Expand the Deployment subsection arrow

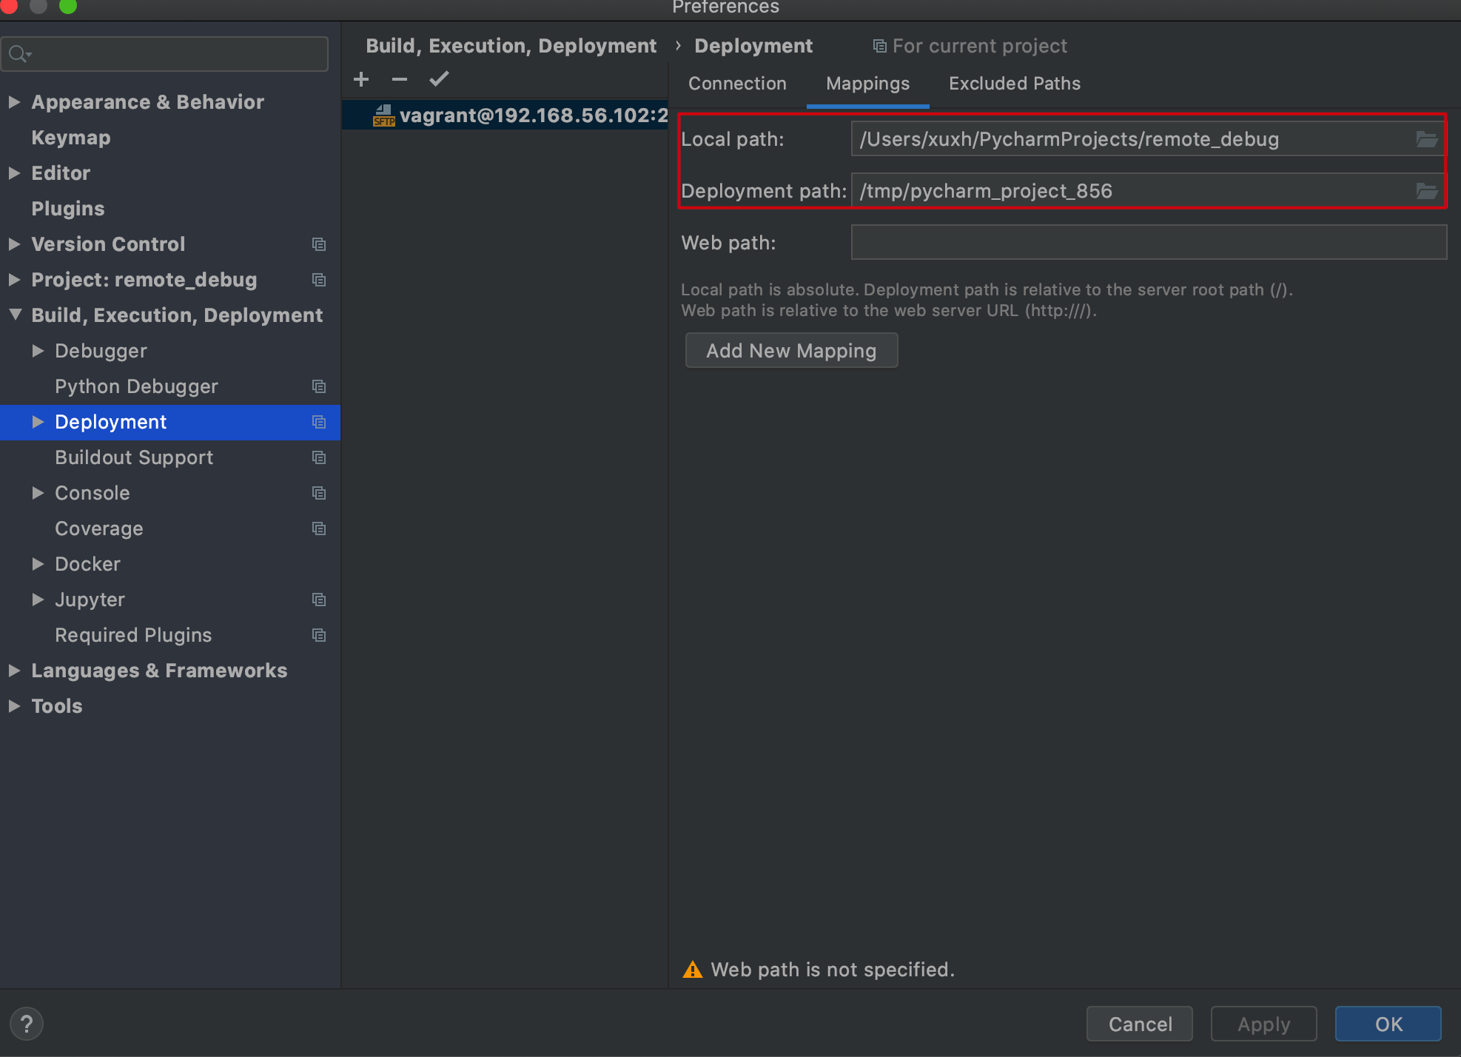(38, 422)
